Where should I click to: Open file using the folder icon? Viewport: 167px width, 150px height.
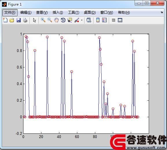[x=12, y=20]
